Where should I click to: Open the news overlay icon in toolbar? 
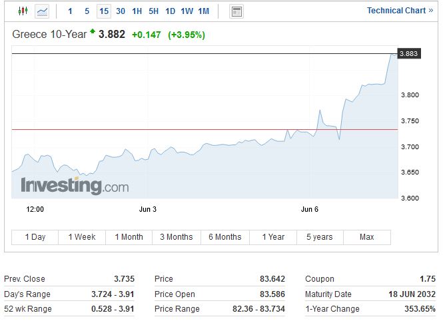[236, 11]
